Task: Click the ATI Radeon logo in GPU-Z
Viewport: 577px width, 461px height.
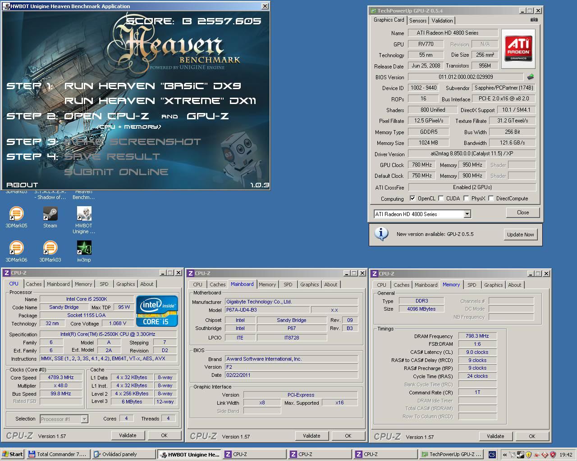Action: [518, 49]
